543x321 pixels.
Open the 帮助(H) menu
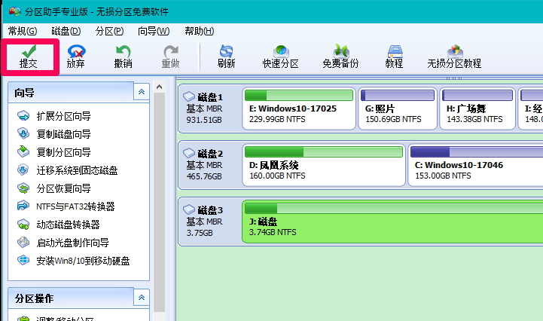tap(199, 31)
